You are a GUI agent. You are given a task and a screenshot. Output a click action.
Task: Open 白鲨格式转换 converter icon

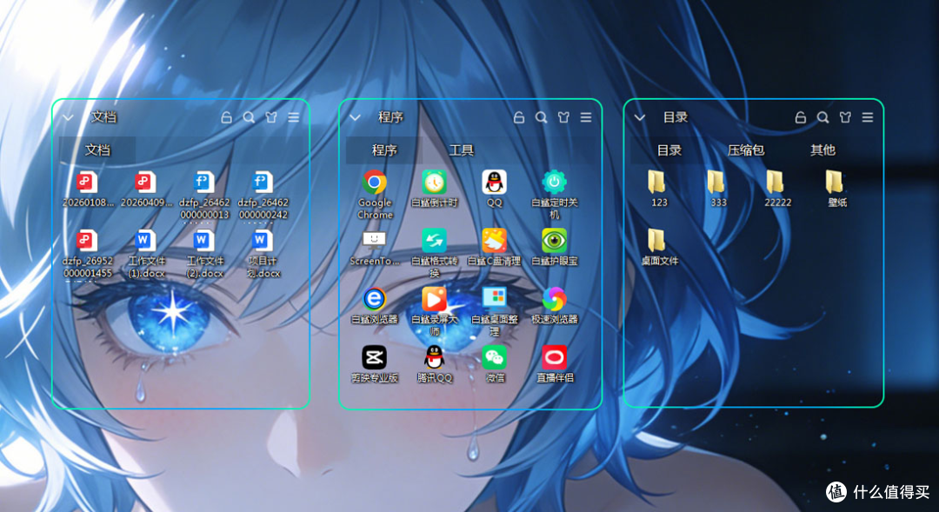pos(434,241)
